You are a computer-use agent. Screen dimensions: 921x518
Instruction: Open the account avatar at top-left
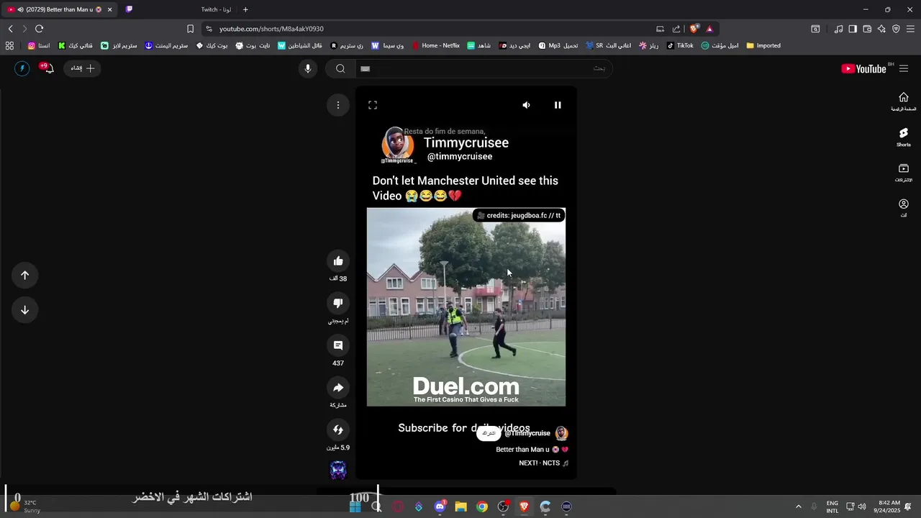click(x=22, y=68)
